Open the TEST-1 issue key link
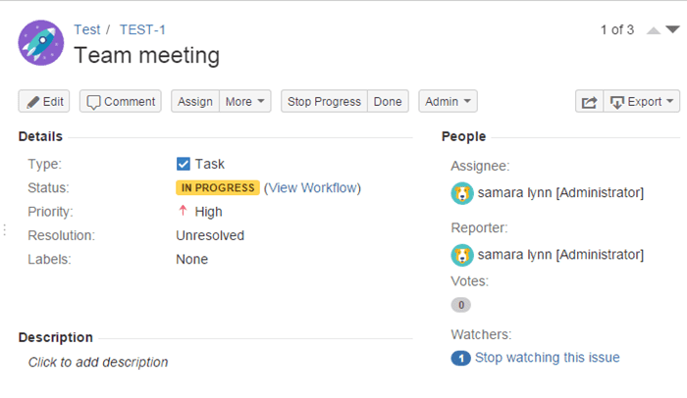Image resolution: width=687 pixels, height=398 pixels. point(142,29)
